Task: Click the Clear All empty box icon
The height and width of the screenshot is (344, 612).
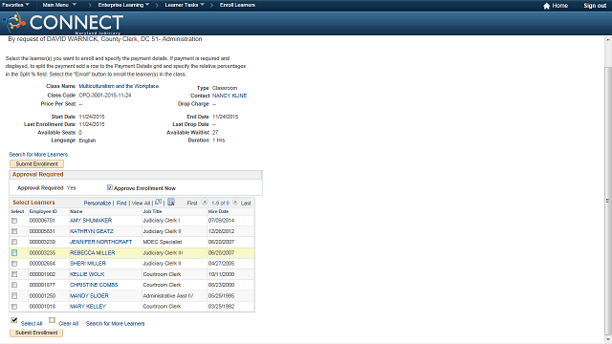Action: coord(52,320)
